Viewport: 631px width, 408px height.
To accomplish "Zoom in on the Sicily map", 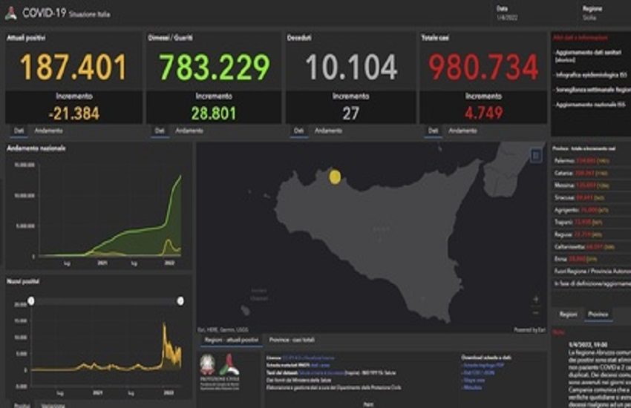I will 536,299.
